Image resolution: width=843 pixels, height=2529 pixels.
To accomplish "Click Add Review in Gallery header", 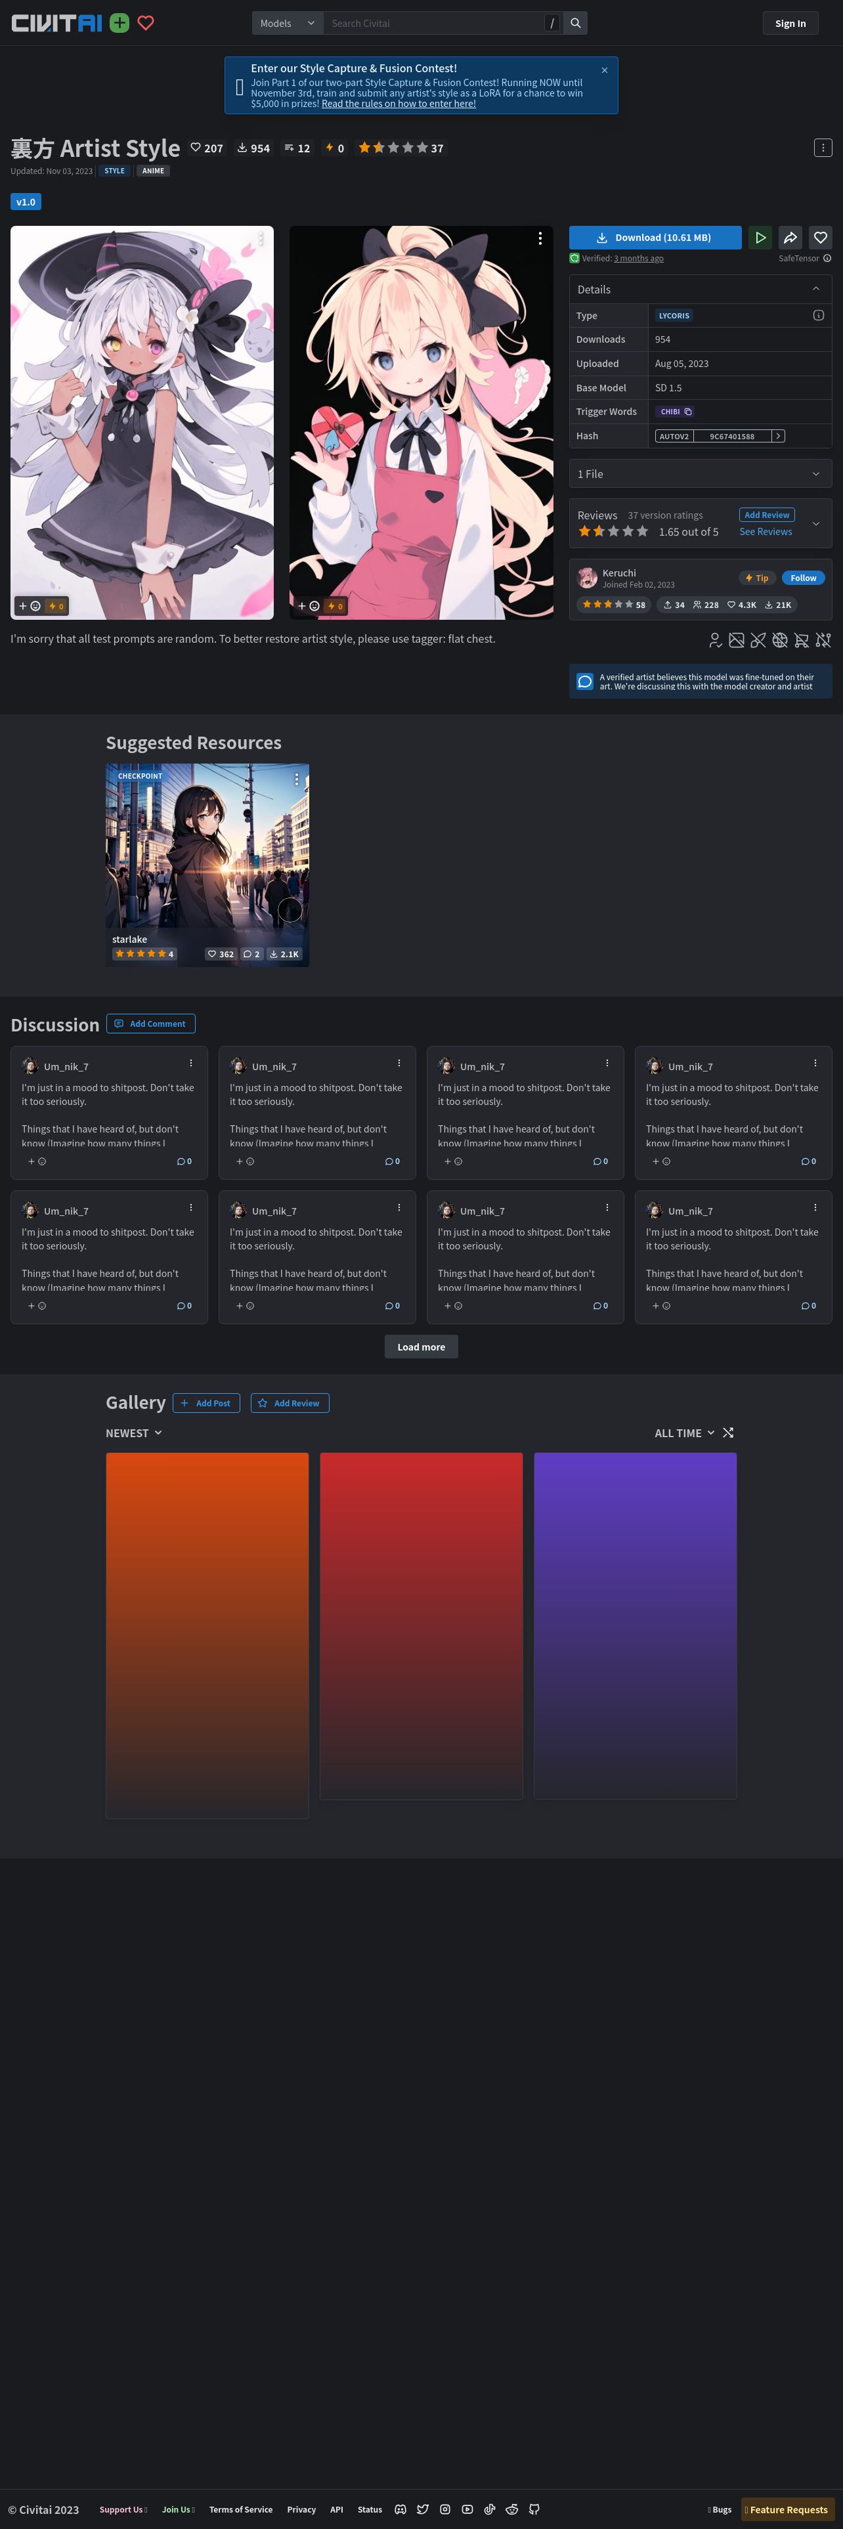I will pos(290,1403).
